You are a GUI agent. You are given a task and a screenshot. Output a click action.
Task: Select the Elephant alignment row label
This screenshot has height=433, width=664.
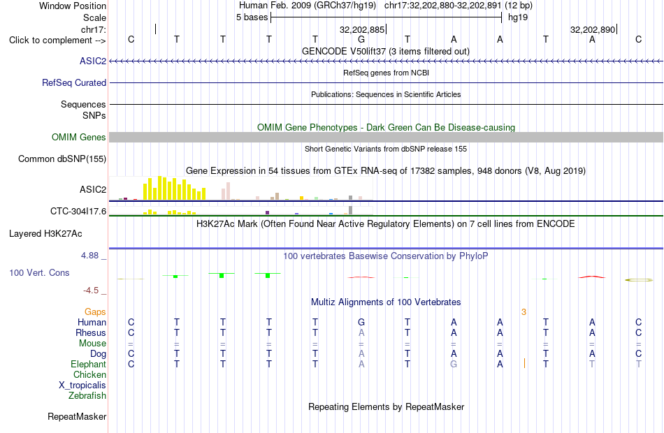pos(89,364)
